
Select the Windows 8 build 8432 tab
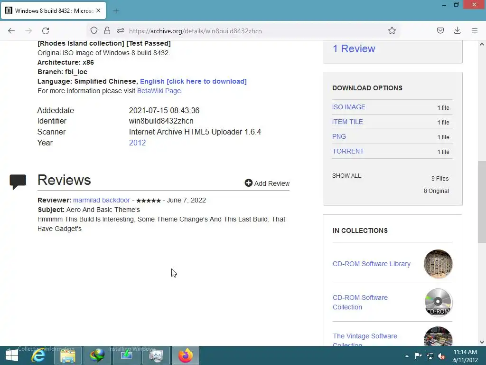point(54,10)
